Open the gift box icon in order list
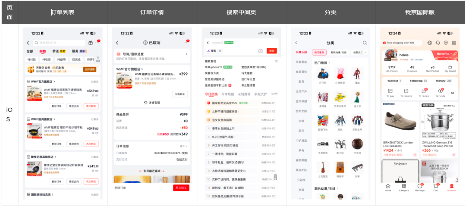The image size is (466, 206). [90, 43]
